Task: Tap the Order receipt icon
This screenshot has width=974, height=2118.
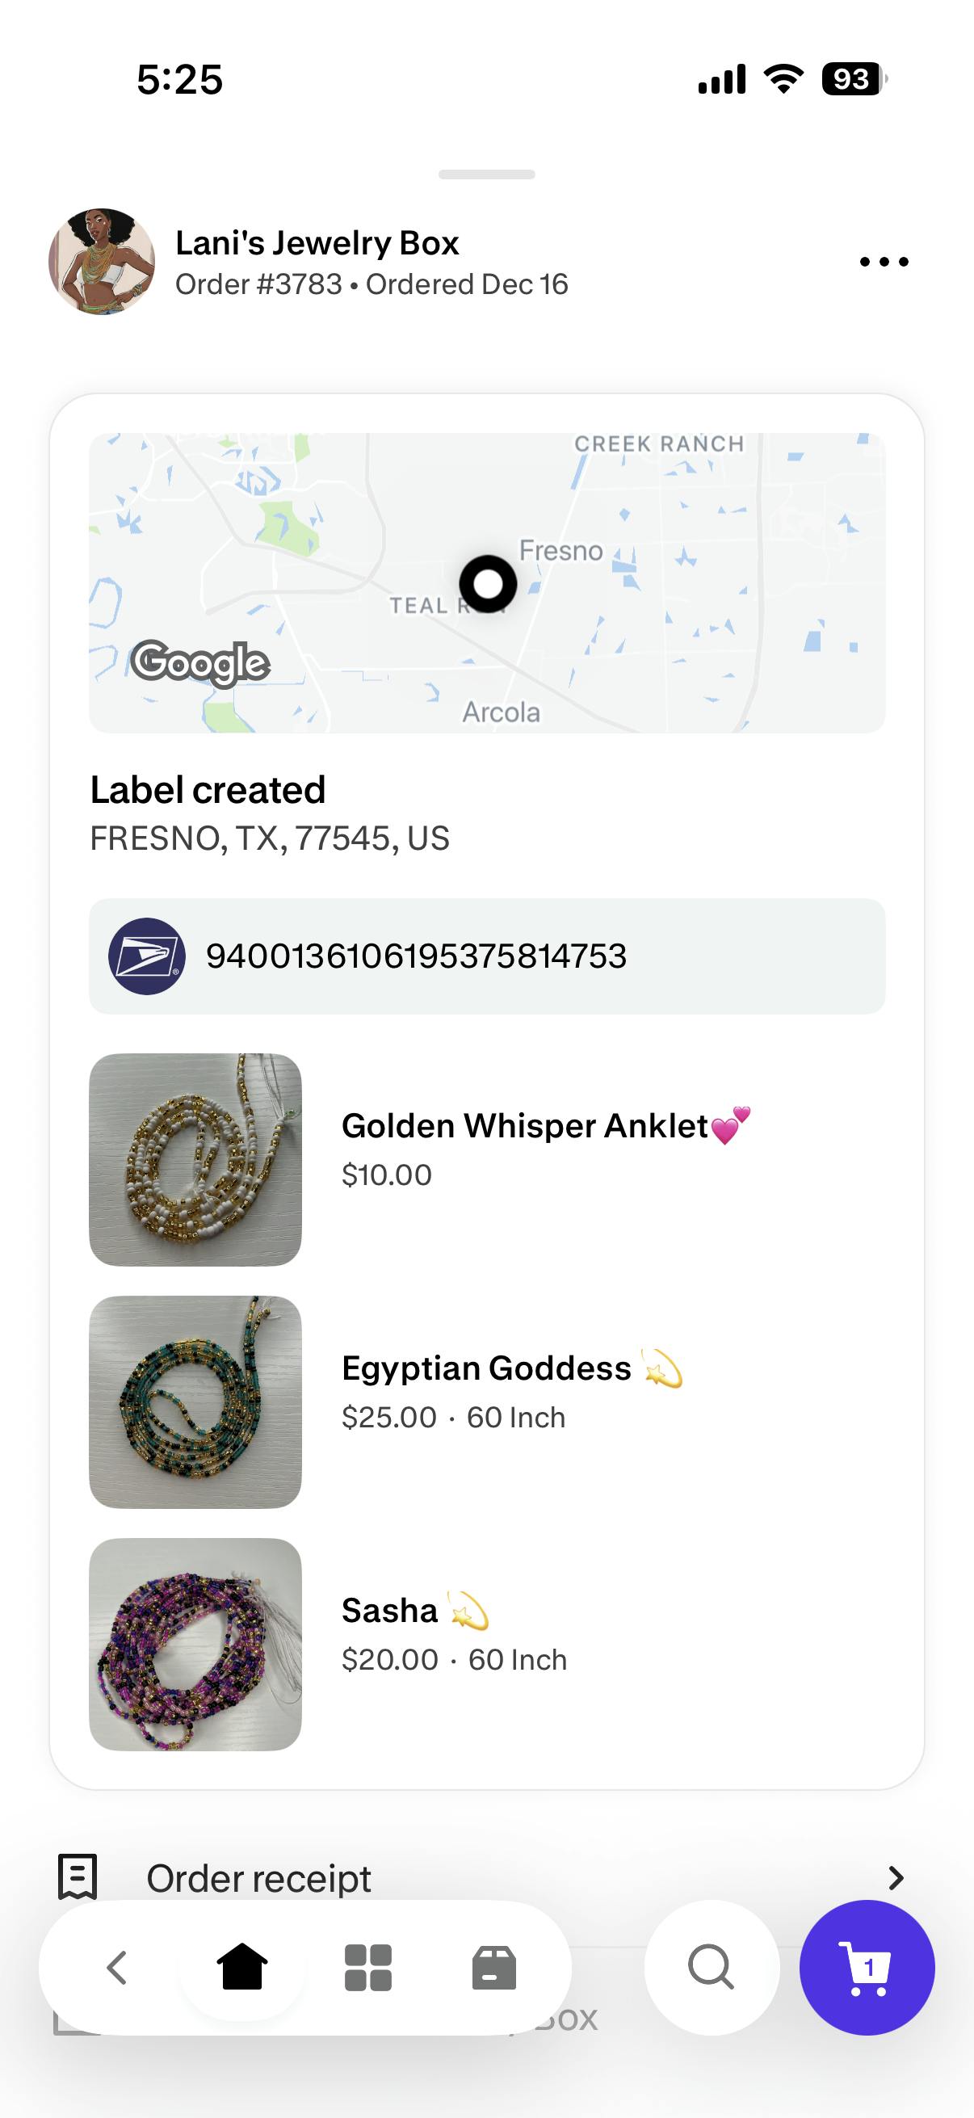Action: (78, 1877)
